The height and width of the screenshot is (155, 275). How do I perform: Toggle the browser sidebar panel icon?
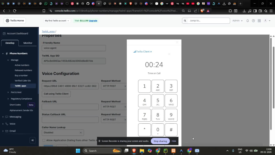tap(255, 11)
